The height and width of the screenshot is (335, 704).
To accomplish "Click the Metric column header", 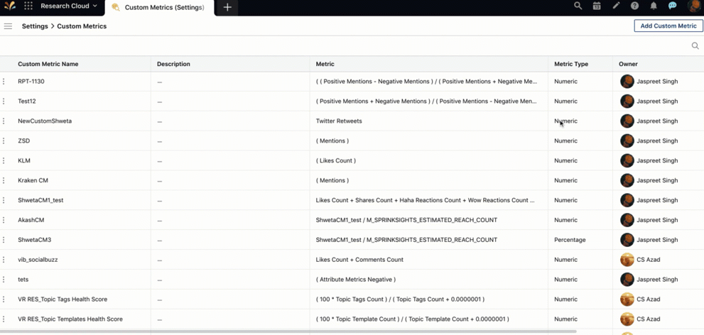I will tap(325, 64).
